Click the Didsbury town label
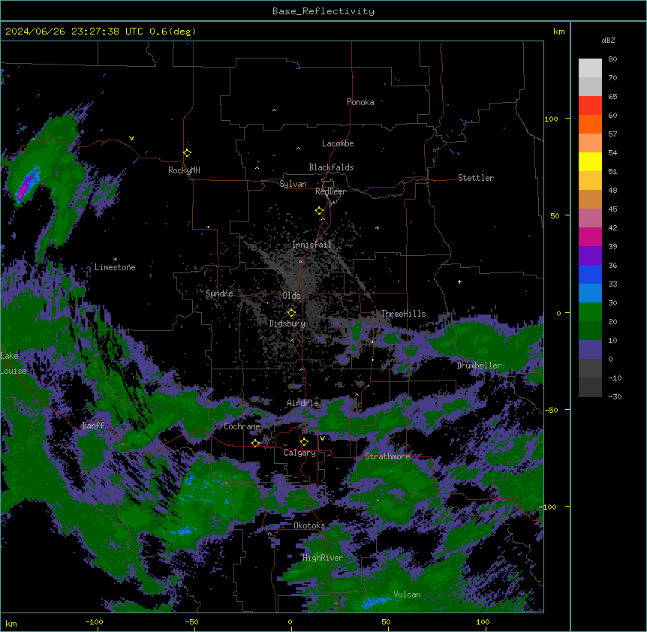Screen dimensions: 647x632 coord(287,324)
